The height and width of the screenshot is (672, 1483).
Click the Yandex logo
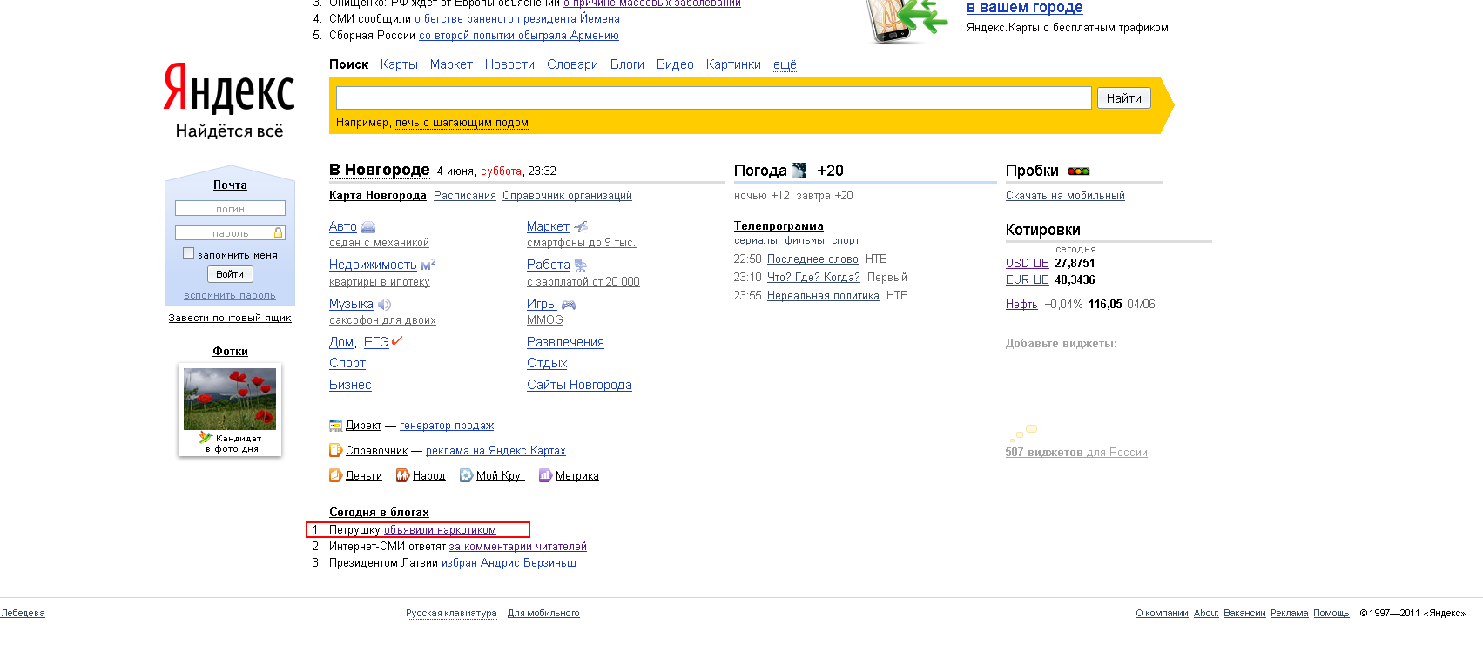pos(229,89)
